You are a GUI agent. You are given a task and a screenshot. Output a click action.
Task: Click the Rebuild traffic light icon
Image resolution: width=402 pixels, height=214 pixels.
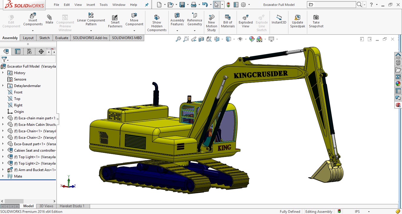(x=228, y=5)
